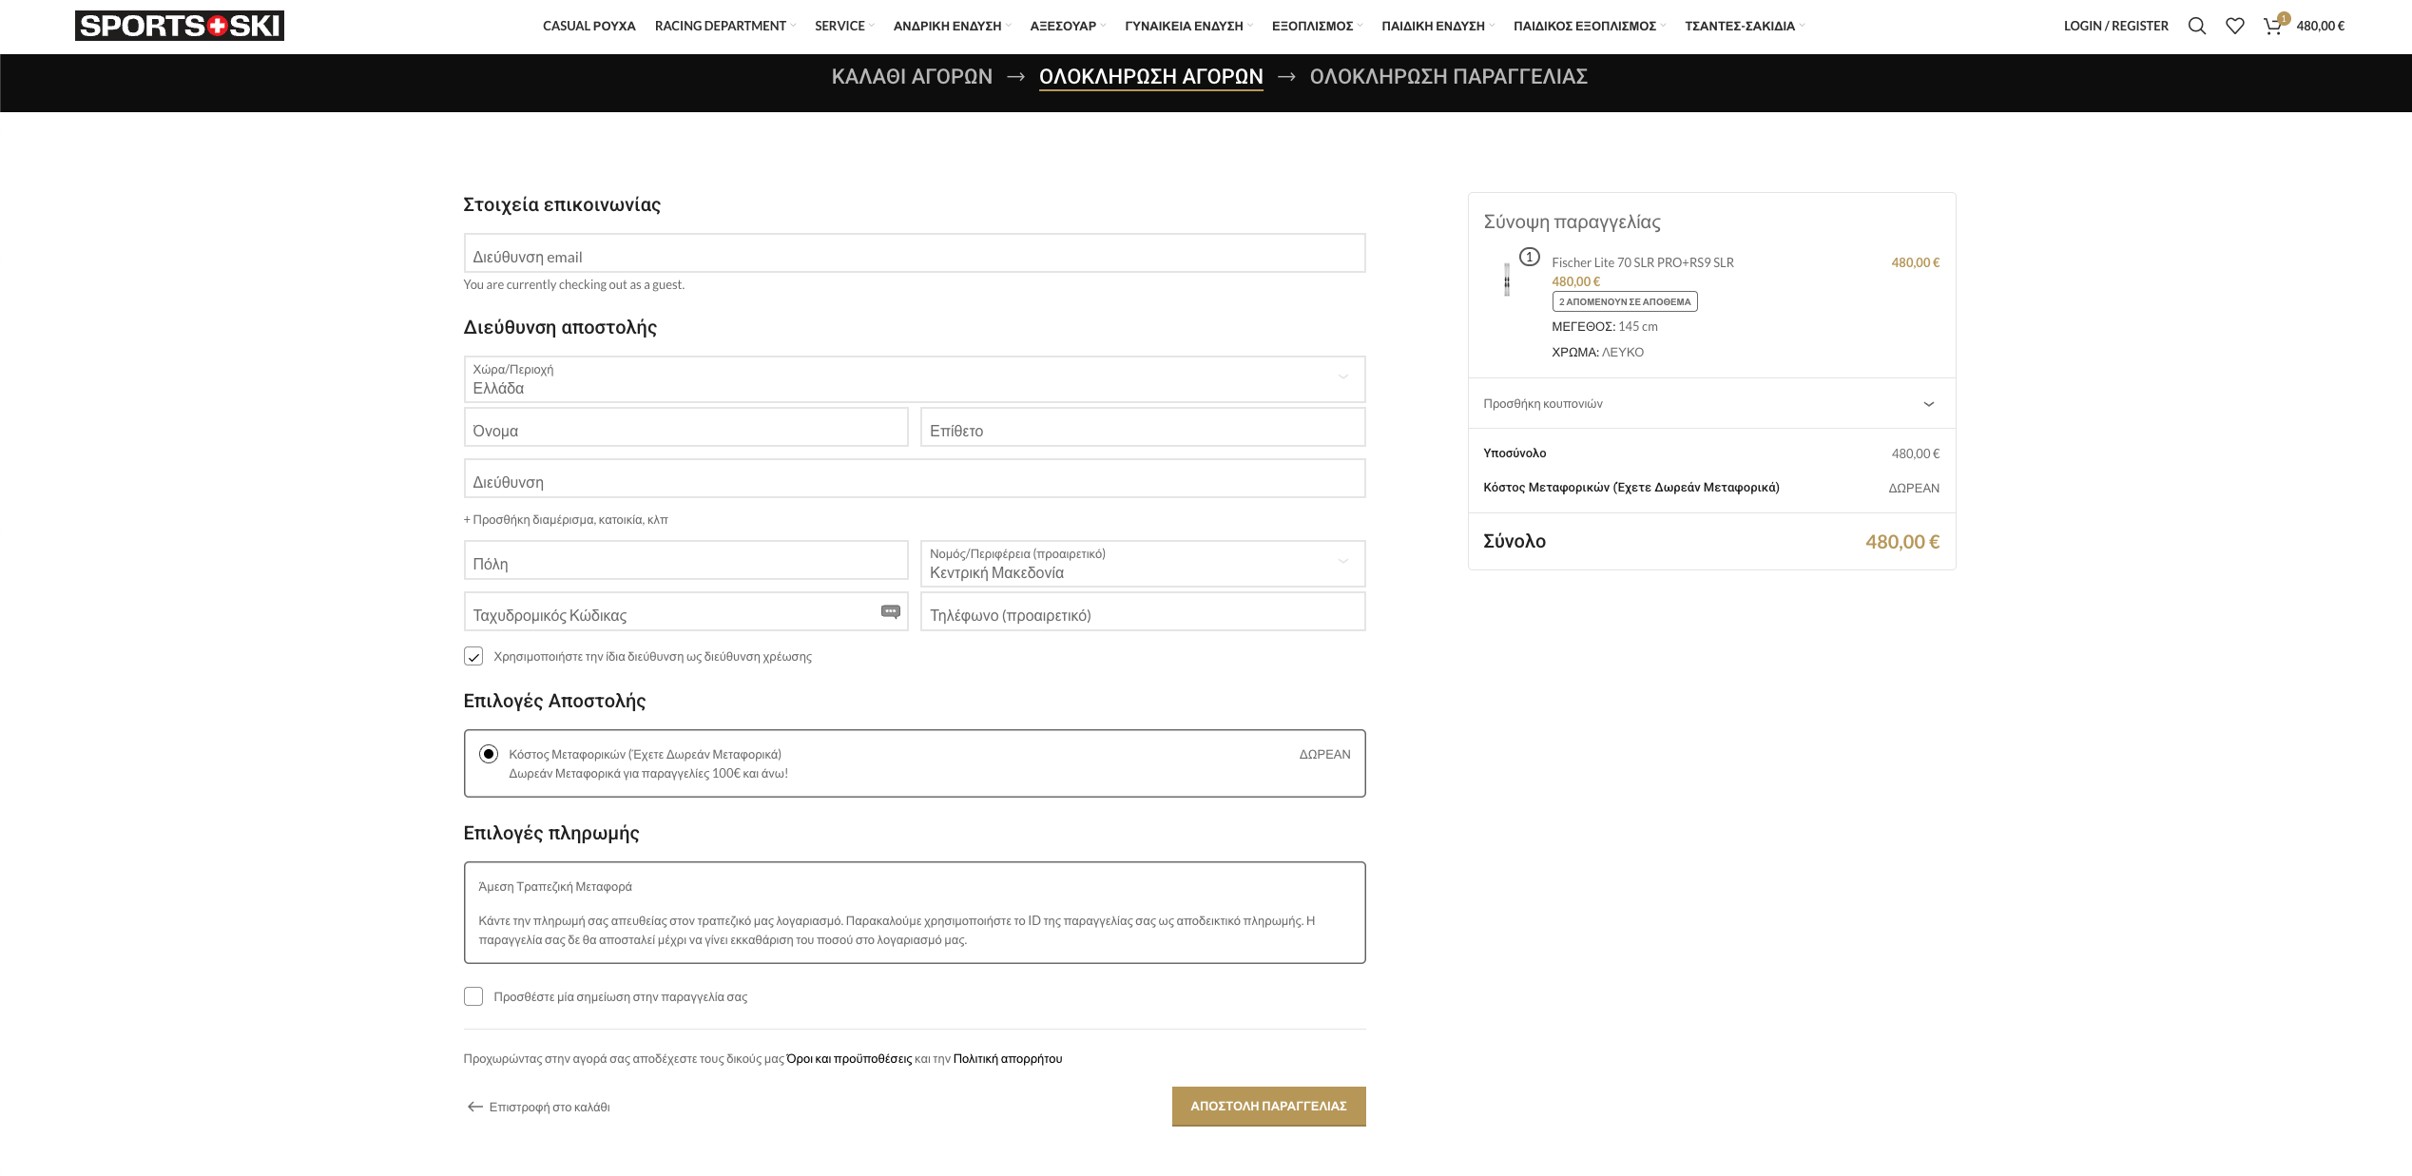This screenshot has width=2412, height=1176.
Task: Click LOGIN / REGISTER link
Action: [2115, 26]
